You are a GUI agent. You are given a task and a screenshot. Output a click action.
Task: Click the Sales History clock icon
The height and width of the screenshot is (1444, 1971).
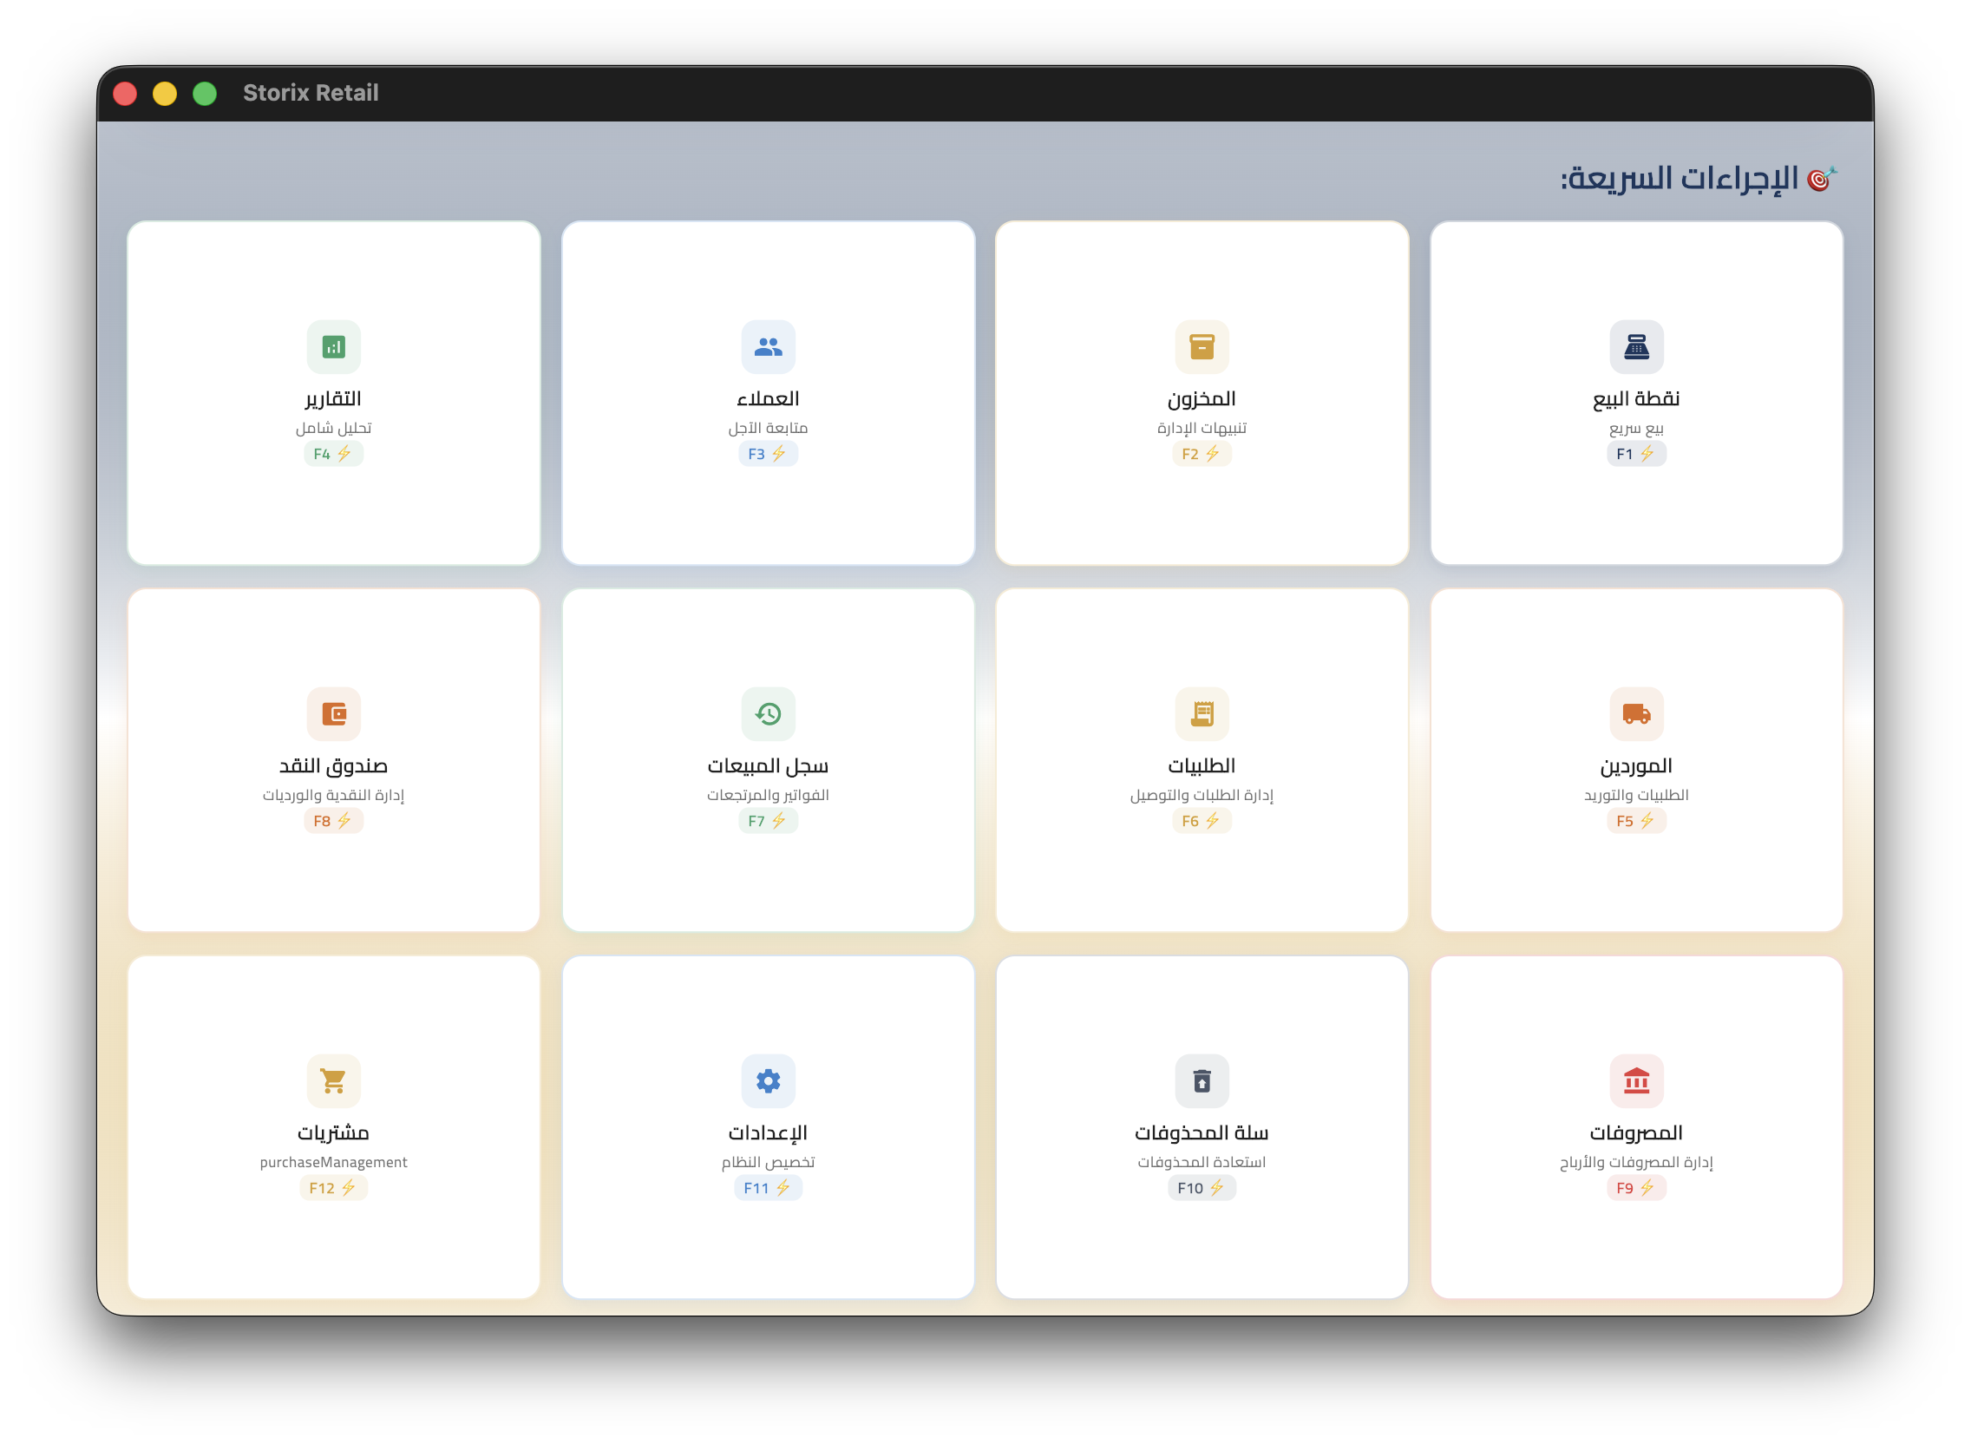tap(768, 714)
